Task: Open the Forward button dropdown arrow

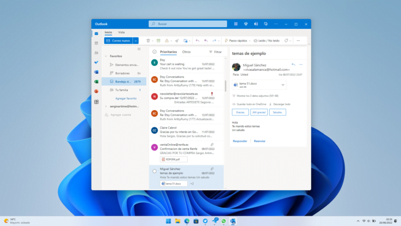Action: [x=219, y=41]
